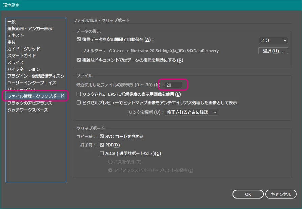Select ユーザーインターフェイス category
This screenshot has height=209, width=302.
coord(32,83)
